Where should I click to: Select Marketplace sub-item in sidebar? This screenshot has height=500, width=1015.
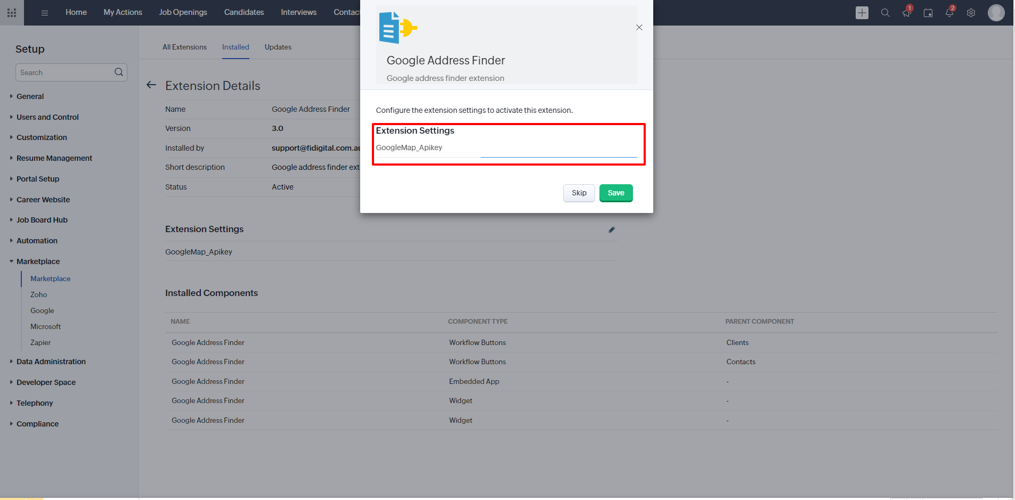[50, 278]
